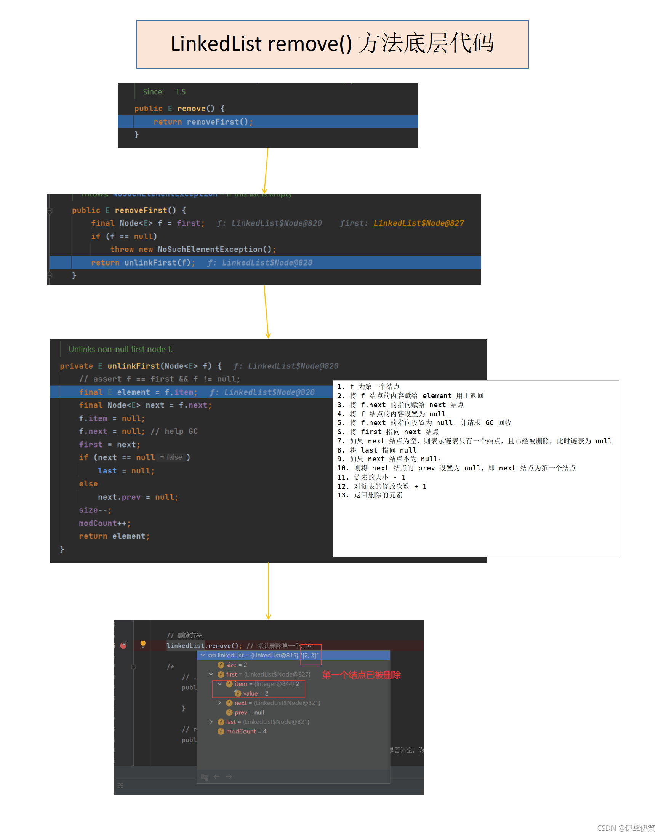Click the highlighted 'return removeFirst();' line
661x835 pixels.
tap(268, 122)
